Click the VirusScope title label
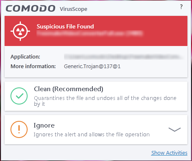 (74, 9)
